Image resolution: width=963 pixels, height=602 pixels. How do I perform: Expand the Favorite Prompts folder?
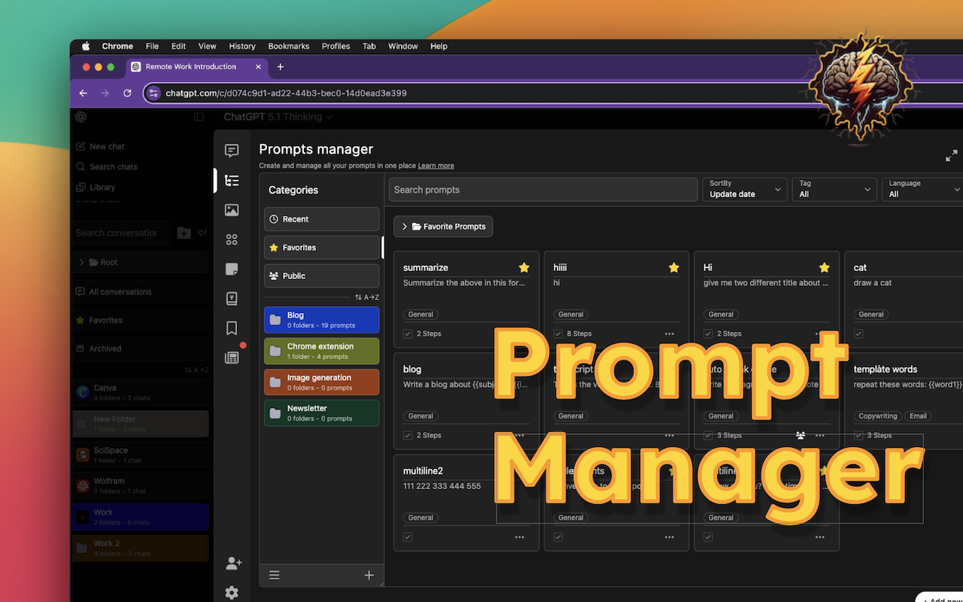pos(443,227)
